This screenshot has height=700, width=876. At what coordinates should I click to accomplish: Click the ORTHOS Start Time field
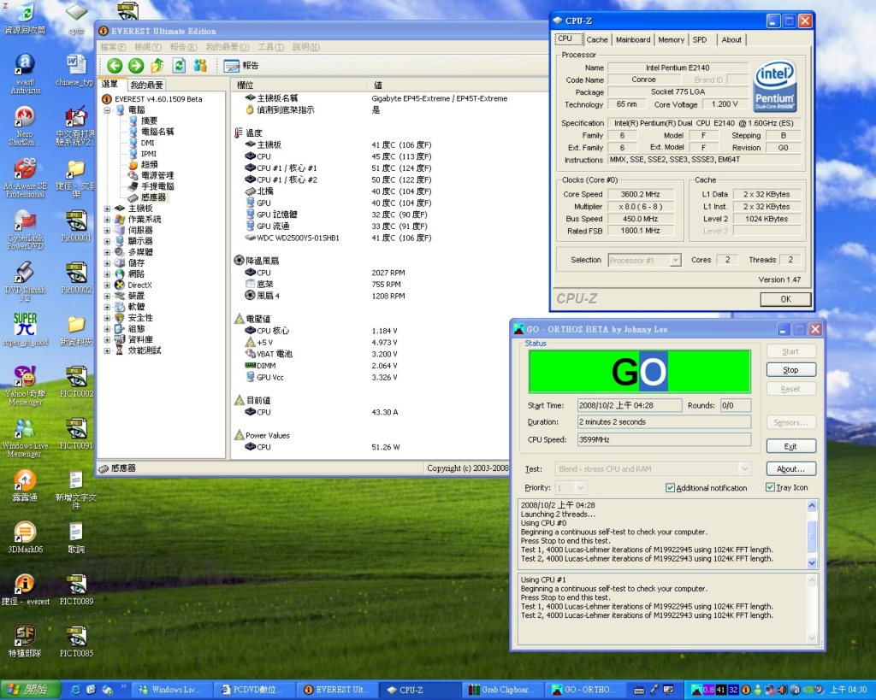629,405
